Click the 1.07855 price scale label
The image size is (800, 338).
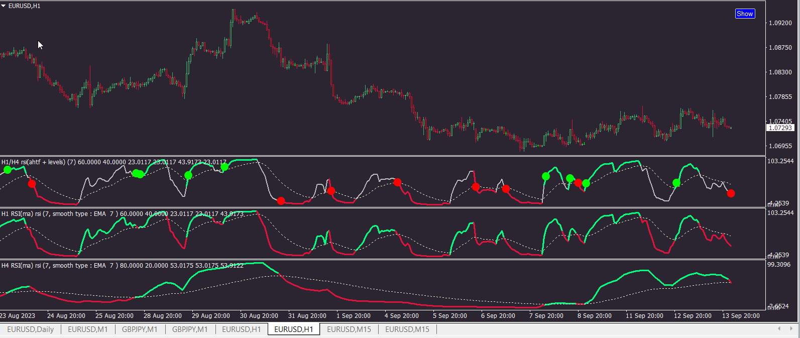pyautogui.click(x=780, y=97)
